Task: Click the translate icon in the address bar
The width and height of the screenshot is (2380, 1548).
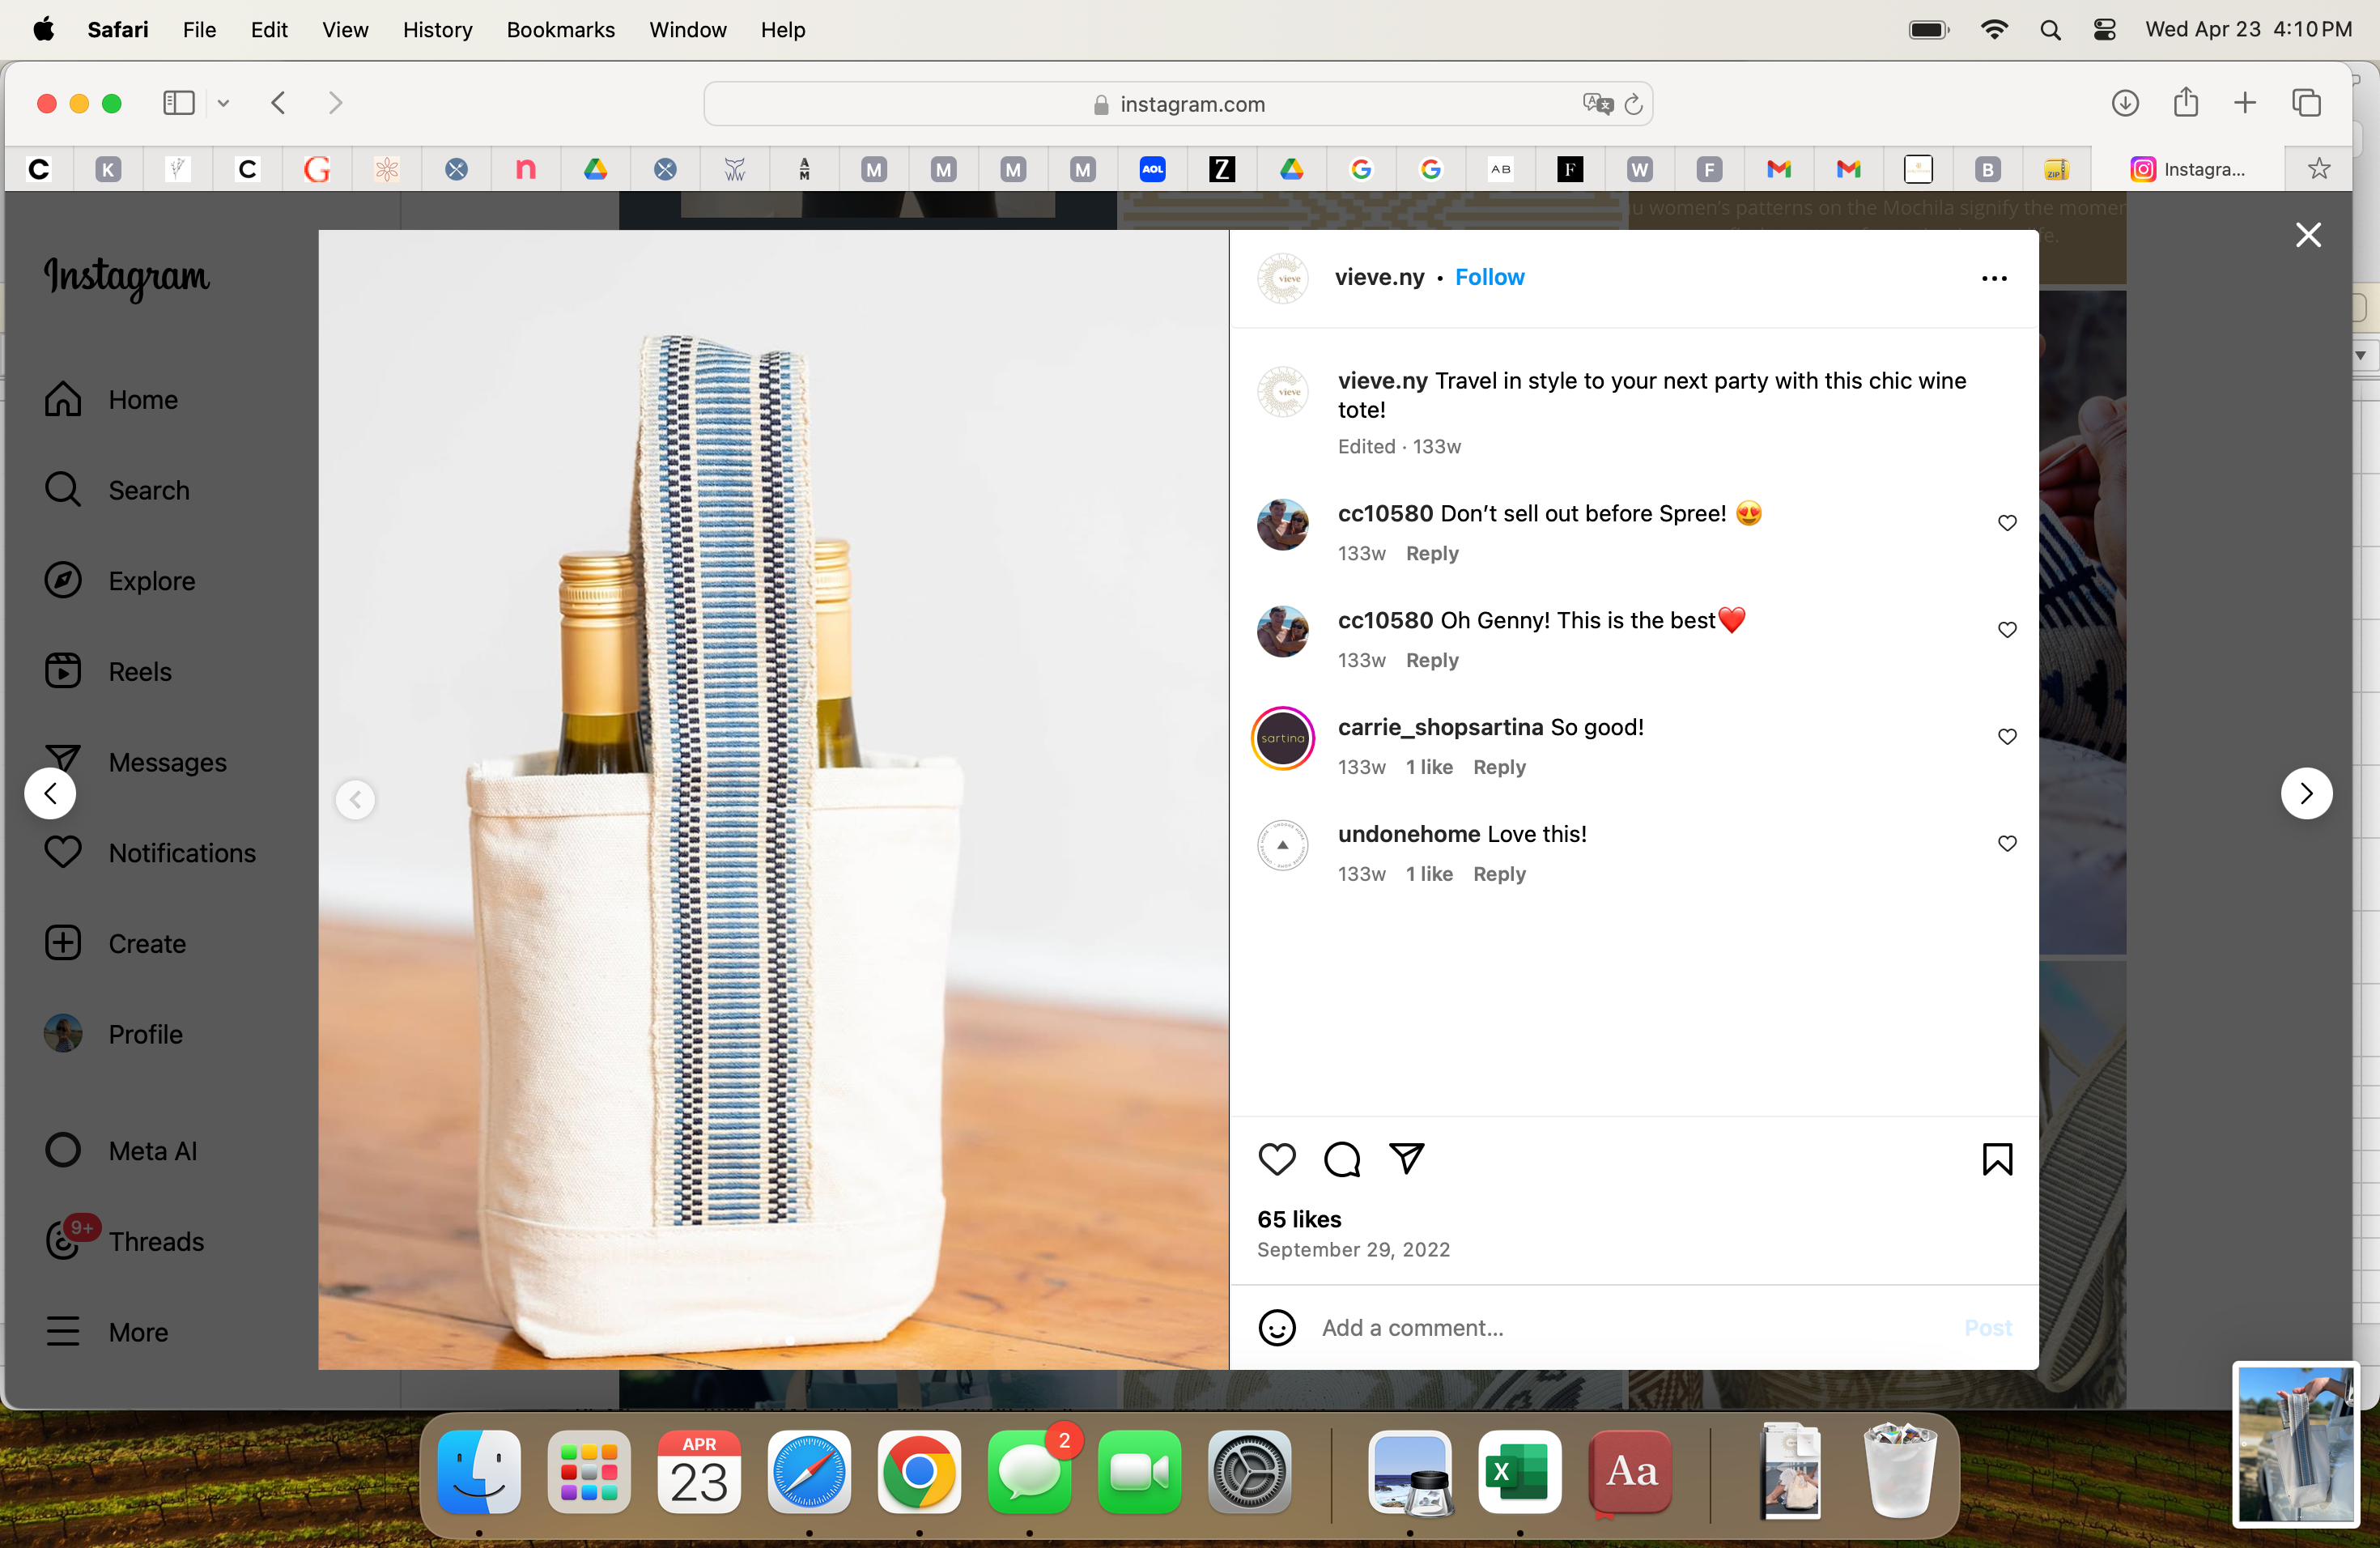Action: pyautogui.click(x=1597, y=104)
